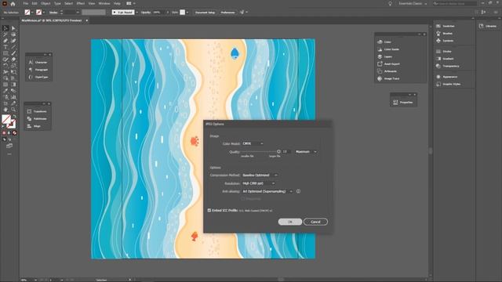This screenshot has width=502, height=282.
Task: Click OK in JPEG Options dialog
Action: click(x=290, y=222)
